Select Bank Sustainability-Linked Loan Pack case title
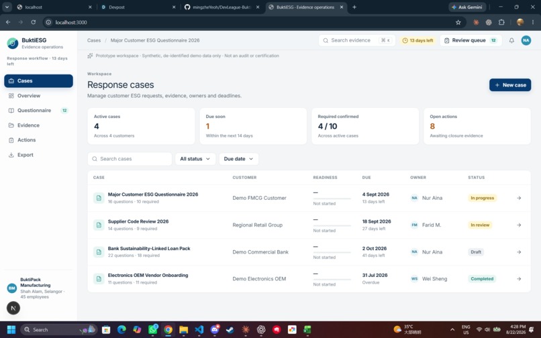The height and width of the screenshot is (338, 541). 149,248
